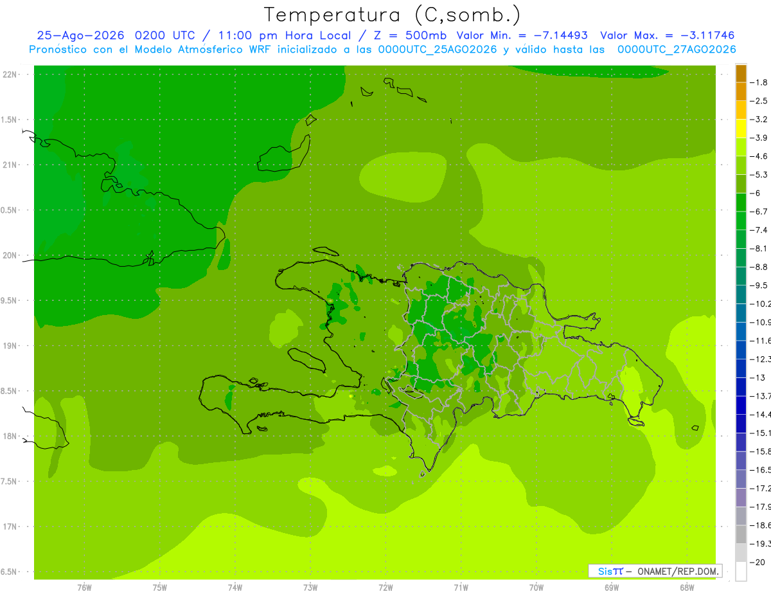Click the valid-until time '0000UTC_27AGO2026'
The width and height of the screenshot is (771, 596).
tap(677, 50)
